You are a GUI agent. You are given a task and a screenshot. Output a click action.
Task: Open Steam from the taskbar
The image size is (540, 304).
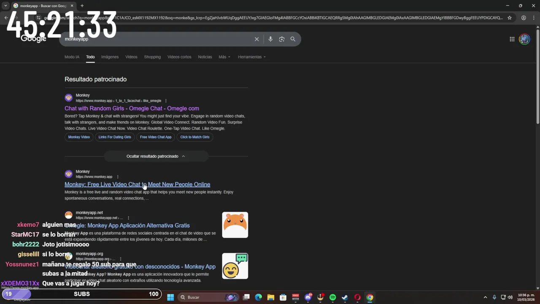coord(345,297)
